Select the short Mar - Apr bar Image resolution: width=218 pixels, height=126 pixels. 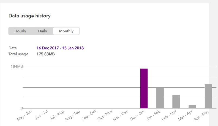192,106
